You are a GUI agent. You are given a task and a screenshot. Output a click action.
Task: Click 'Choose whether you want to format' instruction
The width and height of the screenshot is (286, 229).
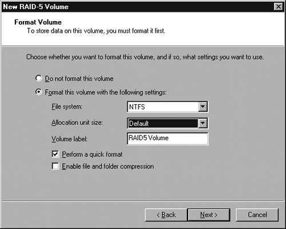tap(145, 57)
